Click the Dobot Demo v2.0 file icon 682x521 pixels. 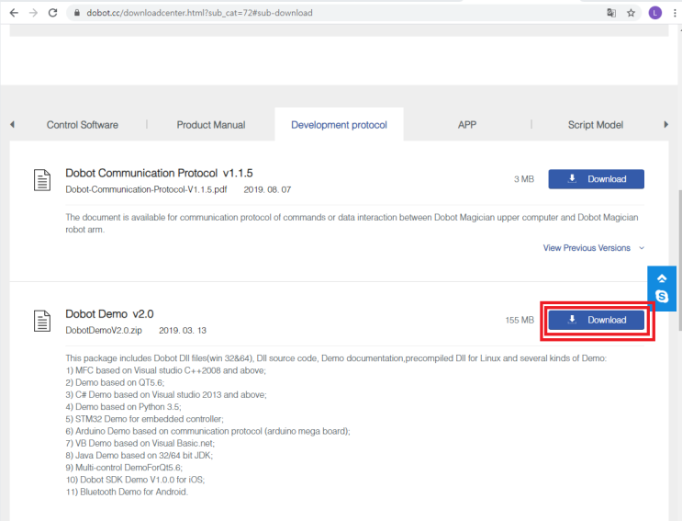point(42,321)
